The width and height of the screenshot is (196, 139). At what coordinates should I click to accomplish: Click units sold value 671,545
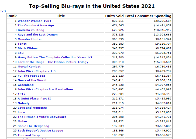click(118, 26)
